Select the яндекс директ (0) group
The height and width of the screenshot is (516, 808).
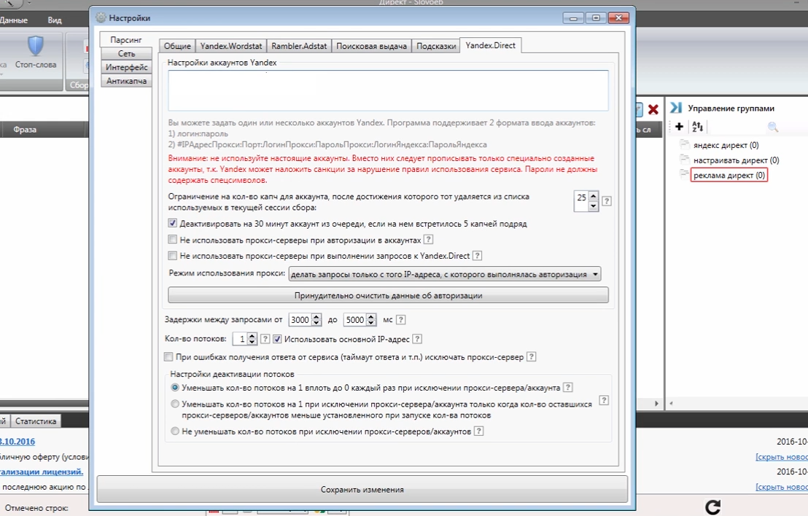pos(726,145)
